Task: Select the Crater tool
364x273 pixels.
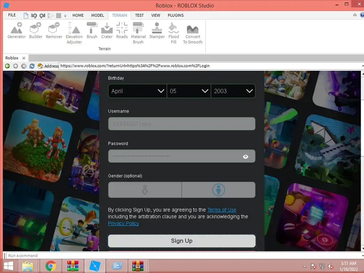Action: [107, 31]
